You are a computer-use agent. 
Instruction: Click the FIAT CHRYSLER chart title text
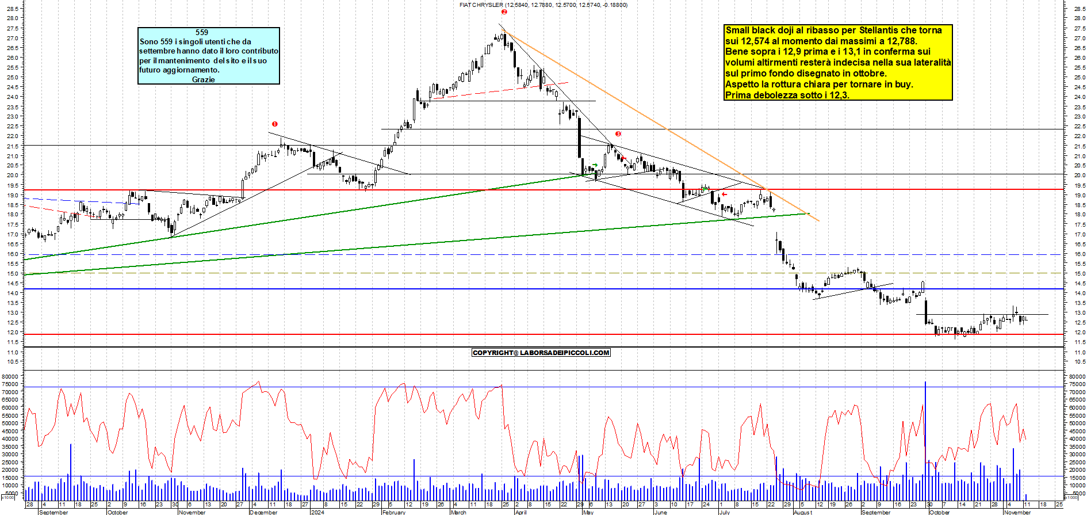pos(543,5)
